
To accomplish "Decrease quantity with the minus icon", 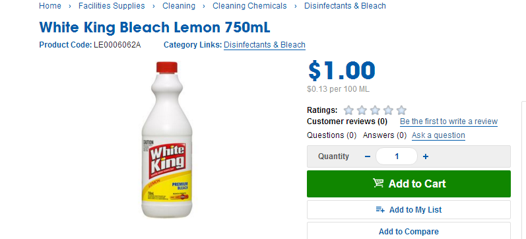I will [368, 156].
